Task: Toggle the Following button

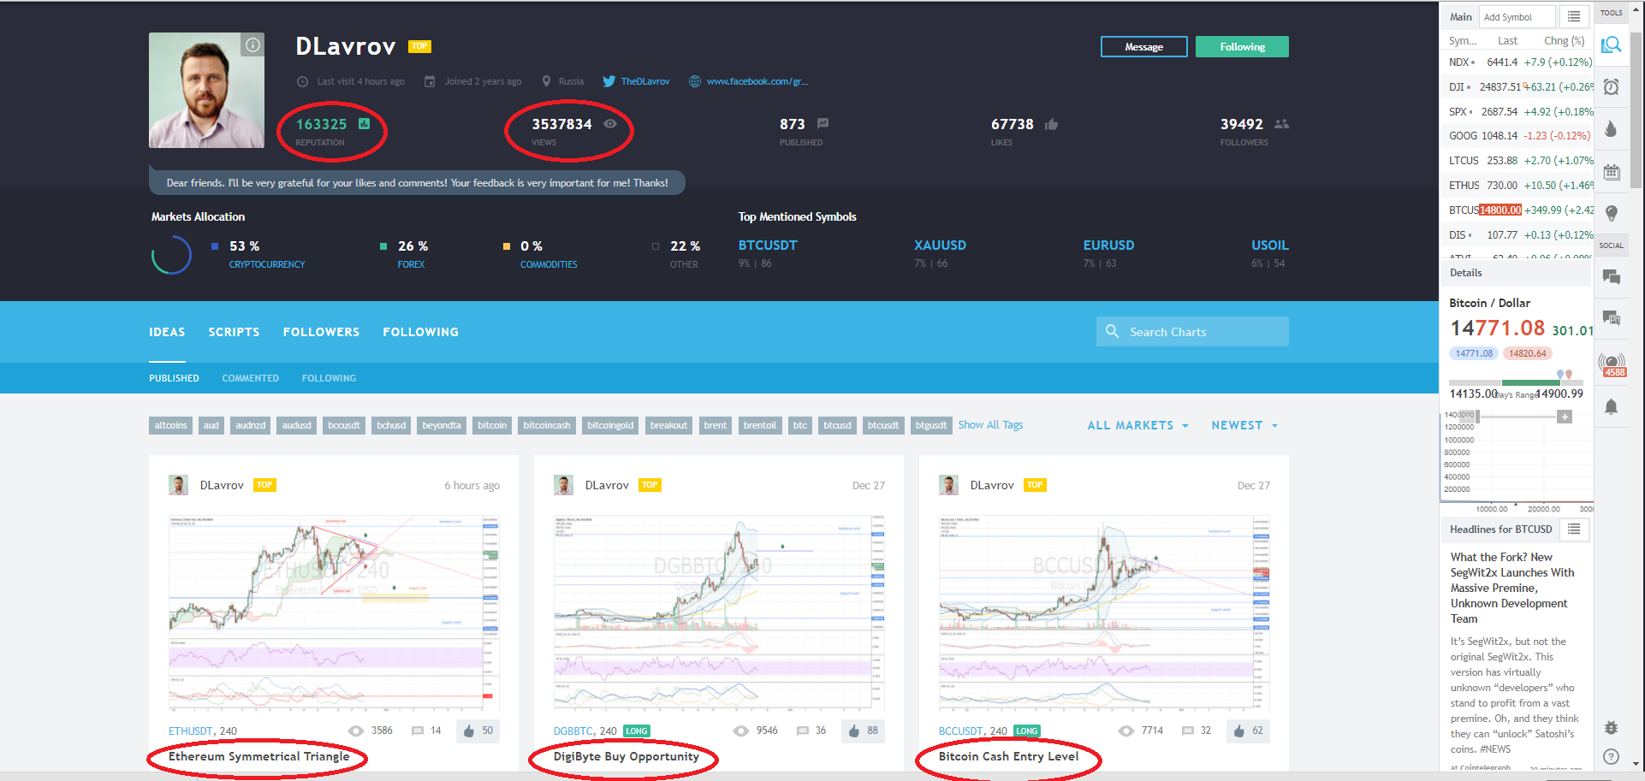Action: coord(1242,47)
